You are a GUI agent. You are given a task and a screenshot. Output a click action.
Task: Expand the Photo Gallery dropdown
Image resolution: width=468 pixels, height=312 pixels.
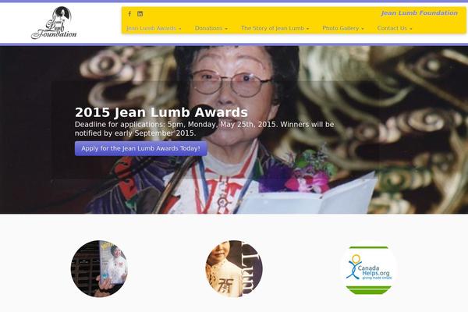[x=343, y=28]
